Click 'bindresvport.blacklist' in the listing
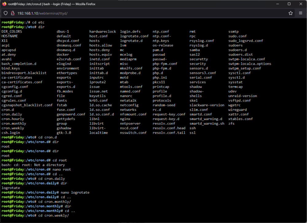Screen dimensions: 307x223 [24, 73]
